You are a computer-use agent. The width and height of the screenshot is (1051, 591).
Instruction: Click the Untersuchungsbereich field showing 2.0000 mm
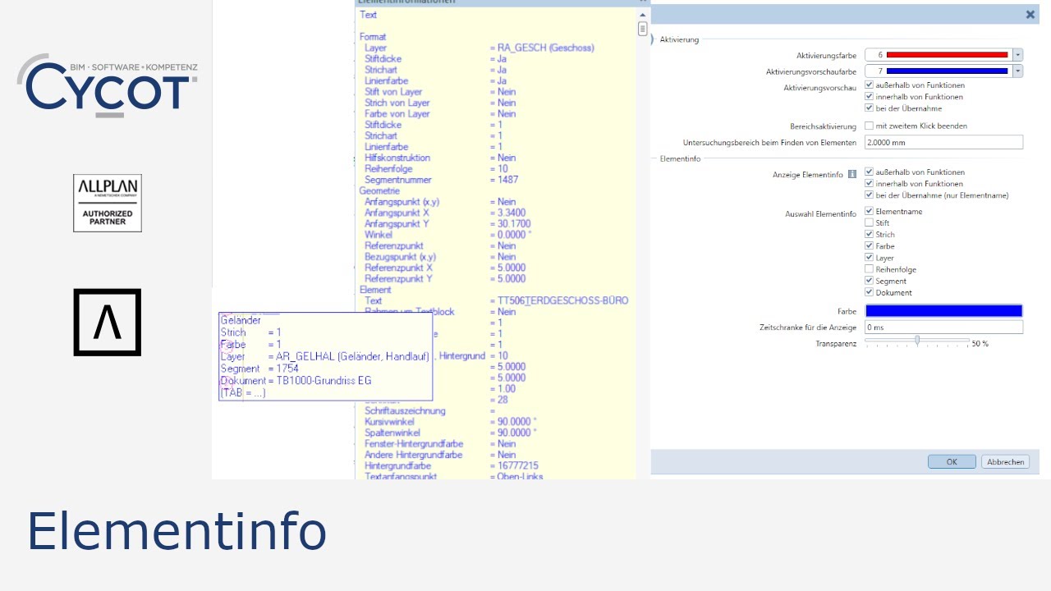click(944, 142)
